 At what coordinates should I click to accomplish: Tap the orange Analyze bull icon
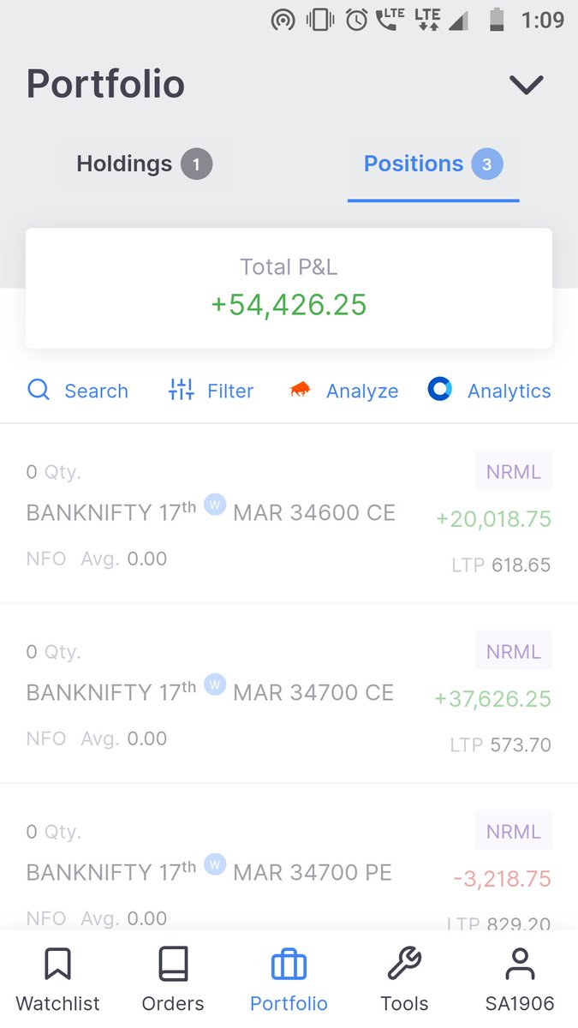[x=301, y=390]
